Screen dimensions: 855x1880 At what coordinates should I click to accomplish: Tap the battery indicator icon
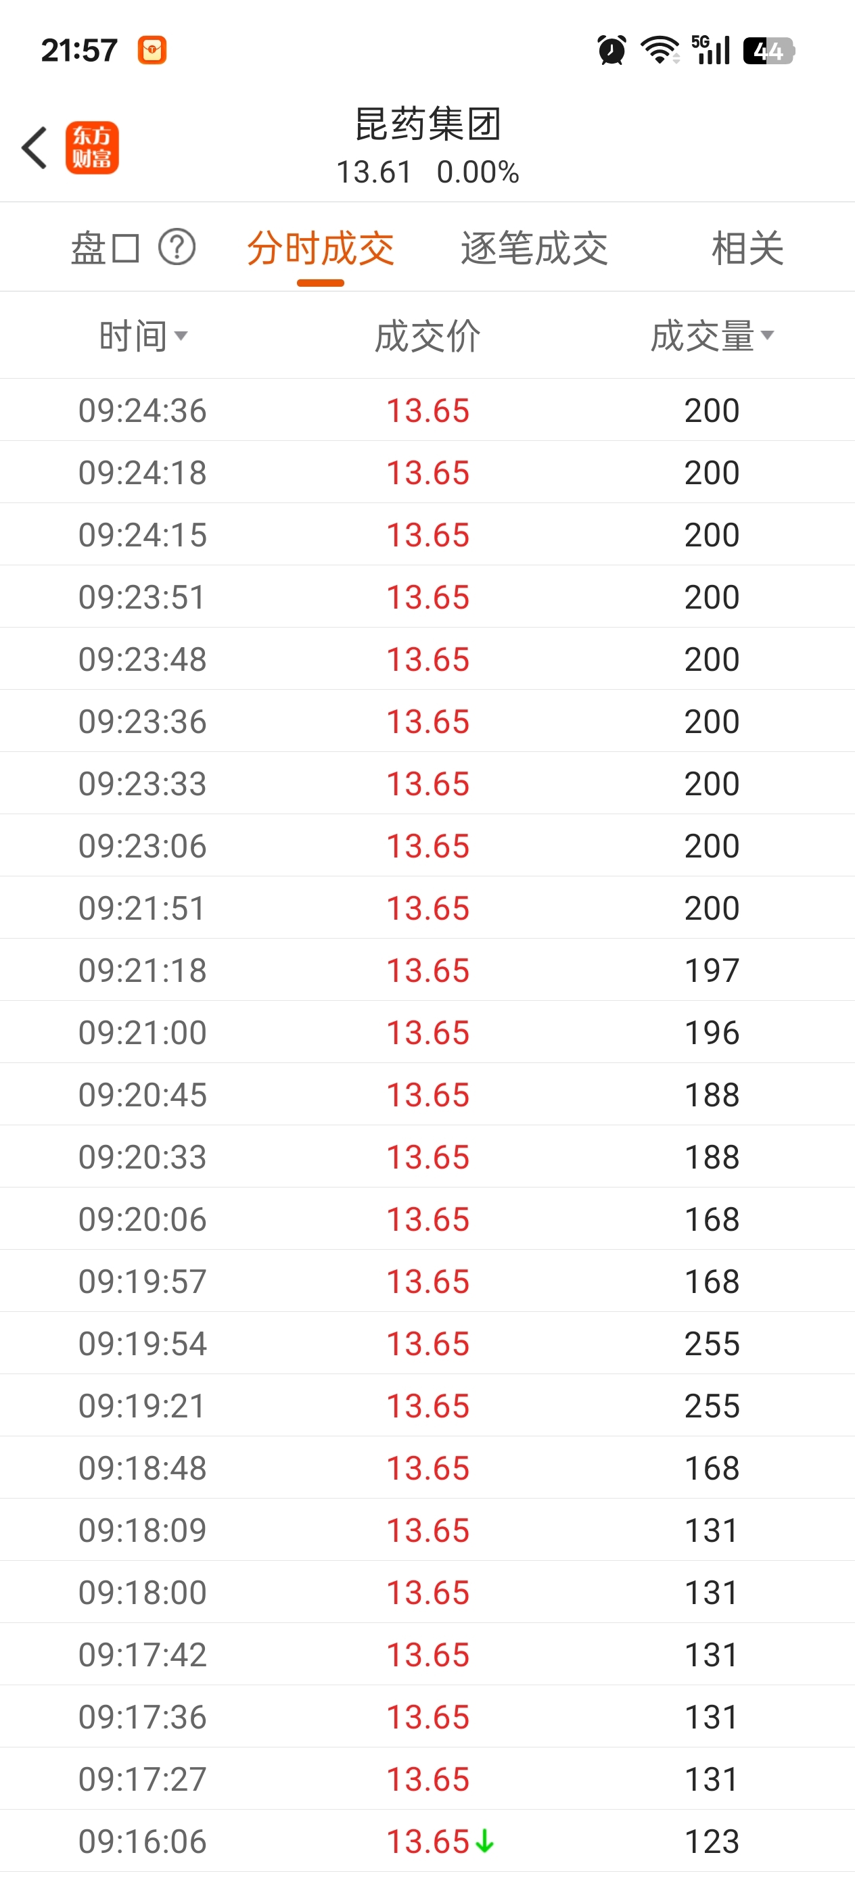pos(768,50)
